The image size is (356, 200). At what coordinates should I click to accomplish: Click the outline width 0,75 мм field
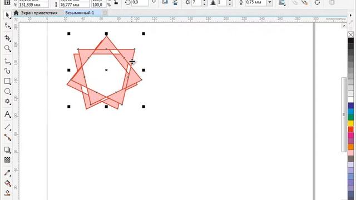point(256,2)
